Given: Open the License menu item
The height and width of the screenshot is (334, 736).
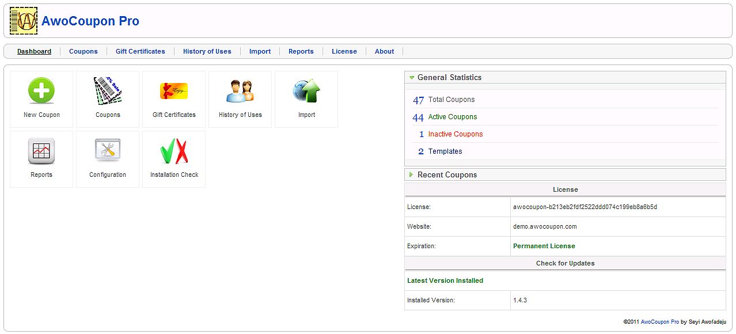Looking at the screenshot, I should click(x=344, y=51).
